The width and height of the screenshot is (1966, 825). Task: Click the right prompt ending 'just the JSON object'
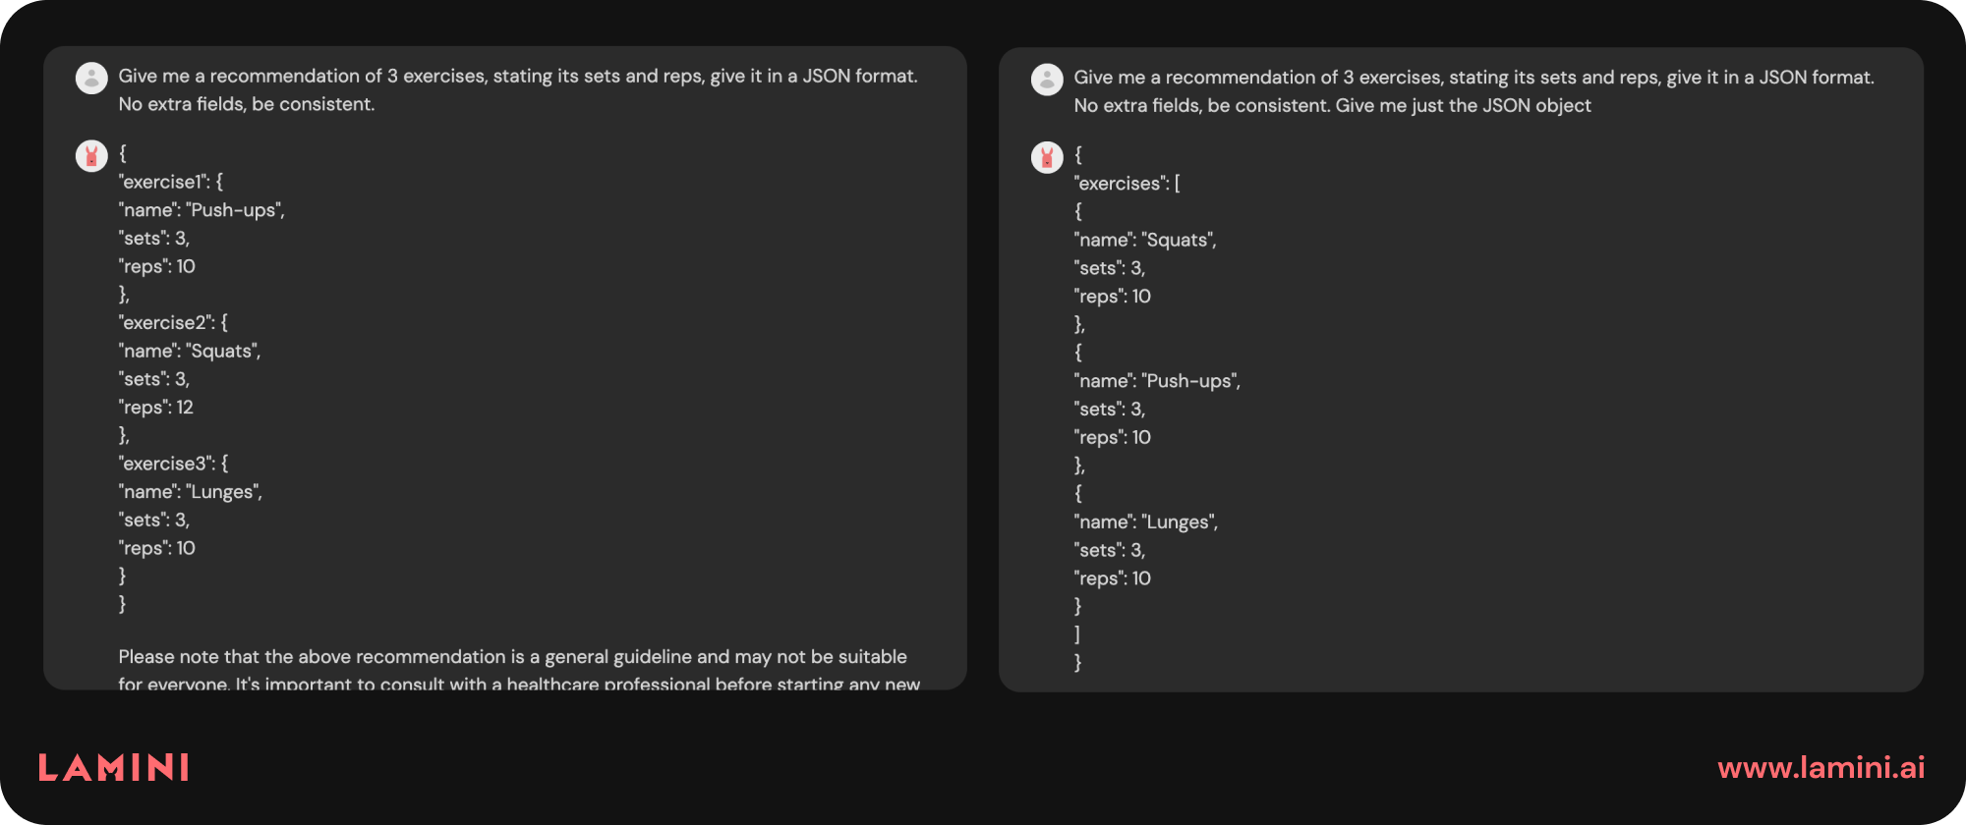point(1474,91)
